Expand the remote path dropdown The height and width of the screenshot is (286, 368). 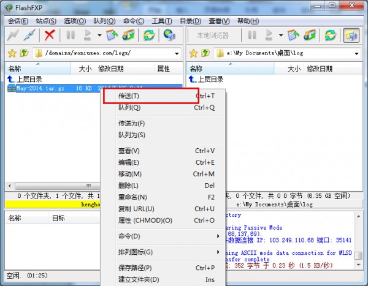pos(177,53)
